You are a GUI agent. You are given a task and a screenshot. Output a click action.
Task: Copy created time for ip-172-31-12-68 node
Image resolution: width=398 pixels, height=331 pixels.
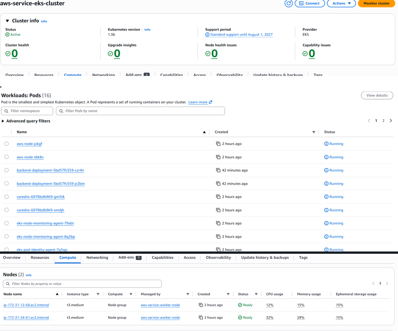click(201, 305)
